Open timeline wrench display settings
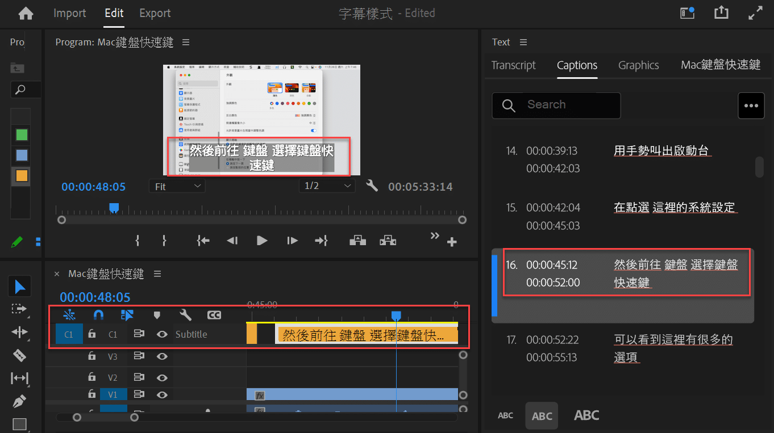Image resolution: width=774 pixels, height=433 pixels. coord(185,314)
